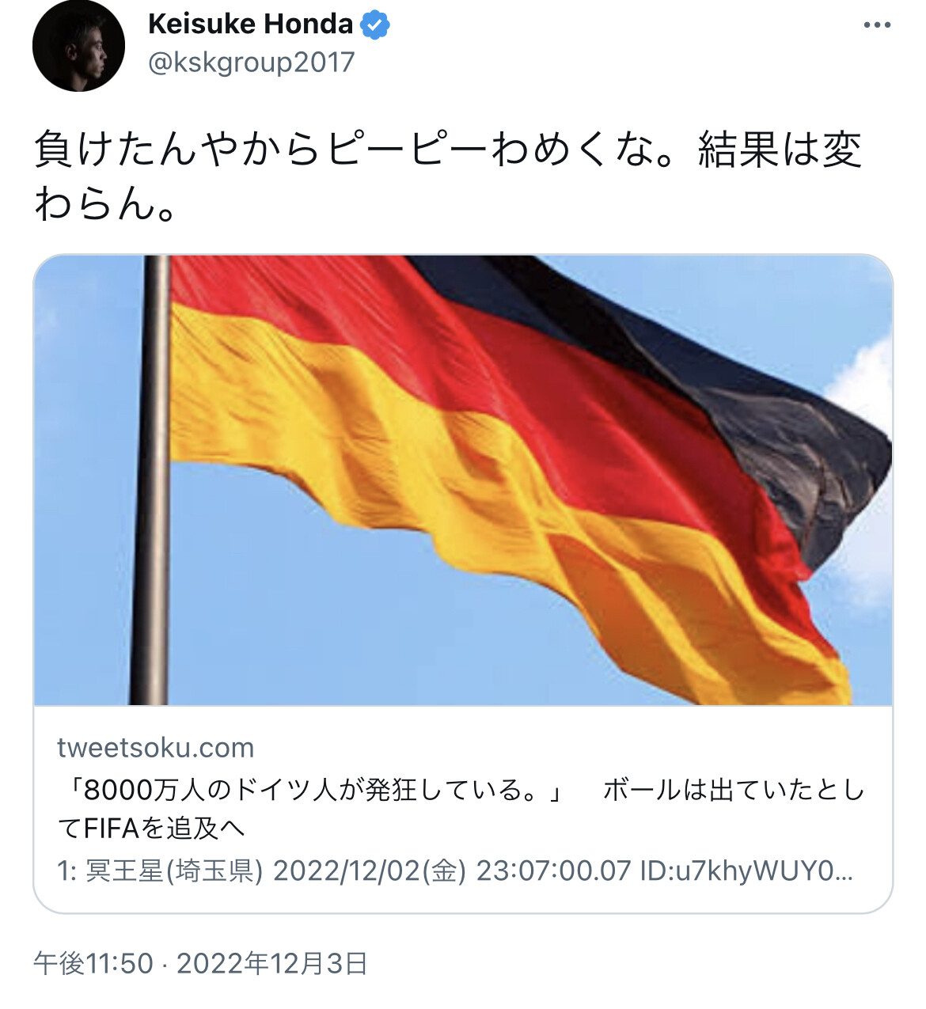Open the three-dot more options menu
The width and height of the screenshot is (926, 1009).
click(877, 25)
